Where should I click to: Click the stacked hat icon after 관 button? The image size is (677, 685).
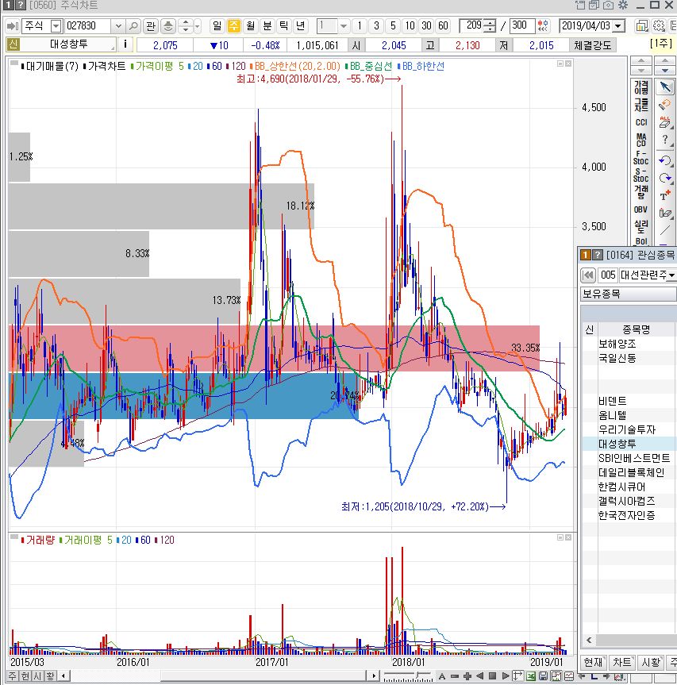pyautogui.click(x=167, y=25)
